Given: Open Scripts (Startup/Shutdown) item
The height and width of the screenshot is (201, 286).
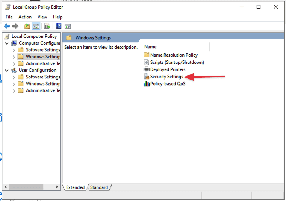Looking at the screenshot, I should [177, 62].
